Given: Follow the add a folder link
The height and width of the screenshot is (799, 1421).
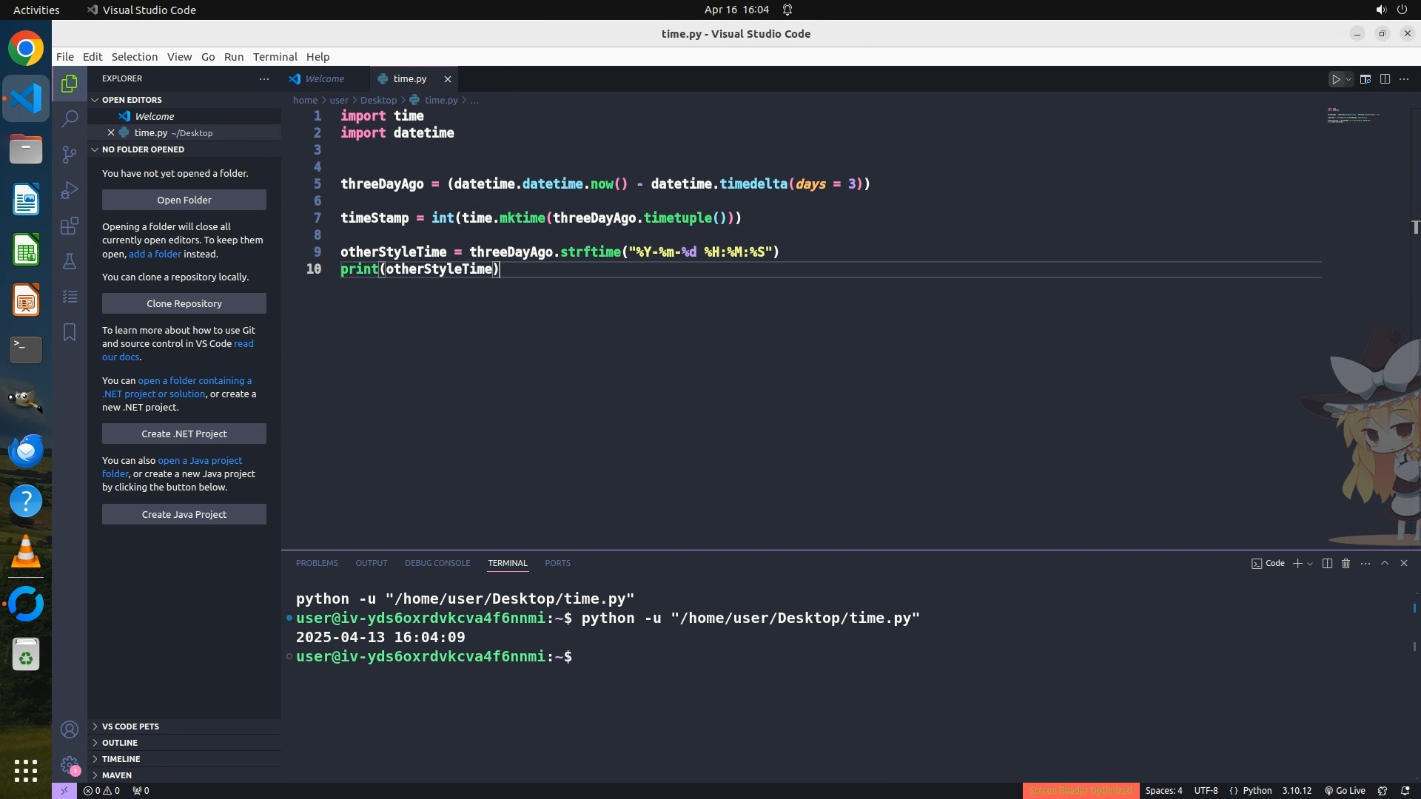Looking at the screenshot, I should coord(155,254).
